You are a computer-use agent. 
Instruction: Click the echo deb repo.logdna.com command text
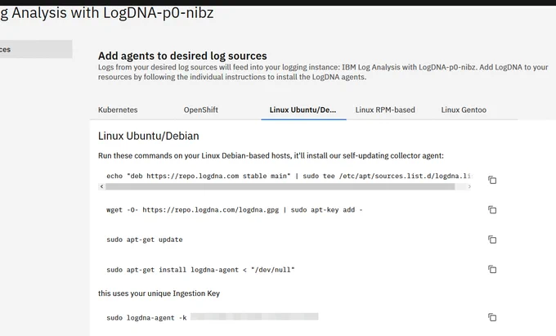click(x=289, y=176)
